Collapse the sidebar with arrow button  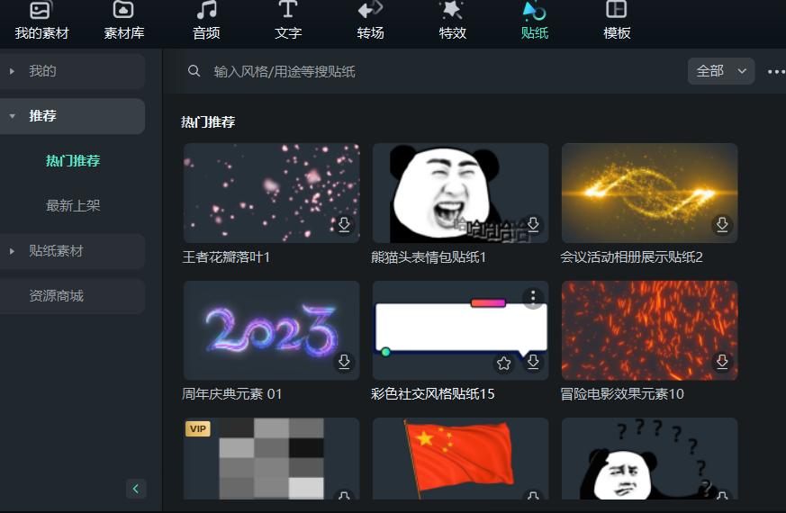pos(136,489)
